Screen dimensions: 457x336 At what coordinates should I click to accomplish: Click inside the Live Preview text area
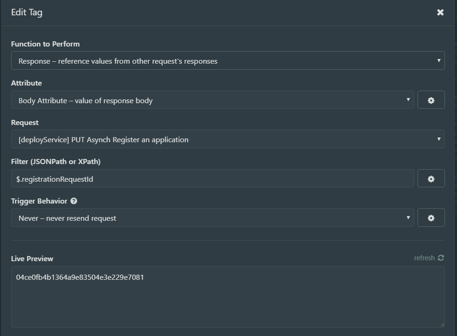pos(228,297)
